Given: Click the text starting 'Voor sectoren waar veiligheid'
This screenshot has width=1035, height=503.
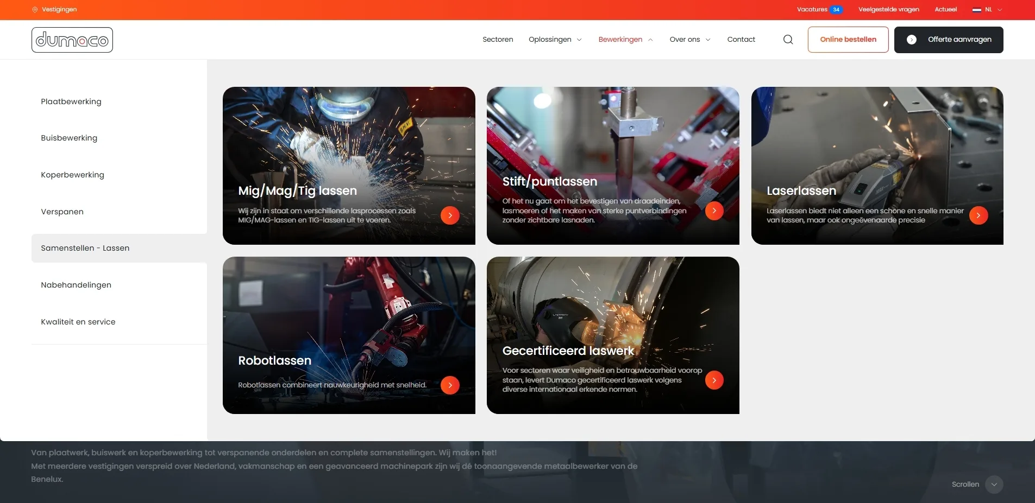Looking at the screenshot, I should pos(602,380).
